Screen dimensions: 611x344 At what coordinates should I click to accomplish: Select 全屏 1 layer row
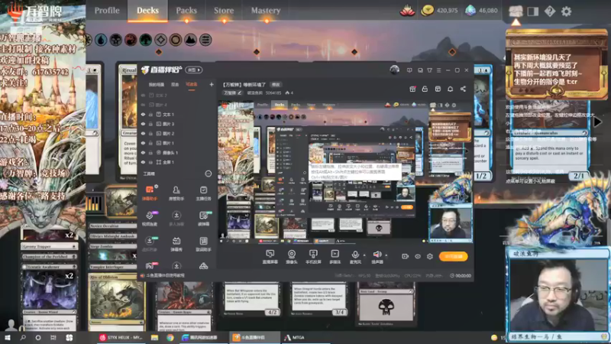[x=177, y=162]
